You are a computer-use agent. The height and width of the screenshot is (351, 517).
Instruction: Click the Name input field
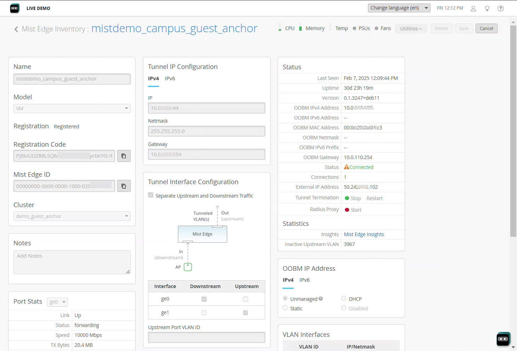click(72, 79)
